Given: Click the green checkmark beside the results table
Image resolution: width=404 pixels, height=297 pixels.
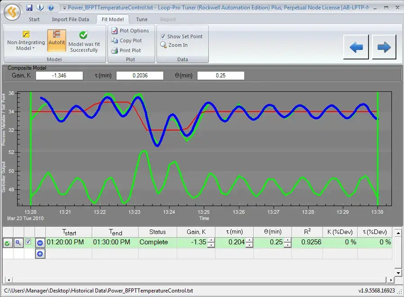Looking at the screenshot, I should click(7, 242).
